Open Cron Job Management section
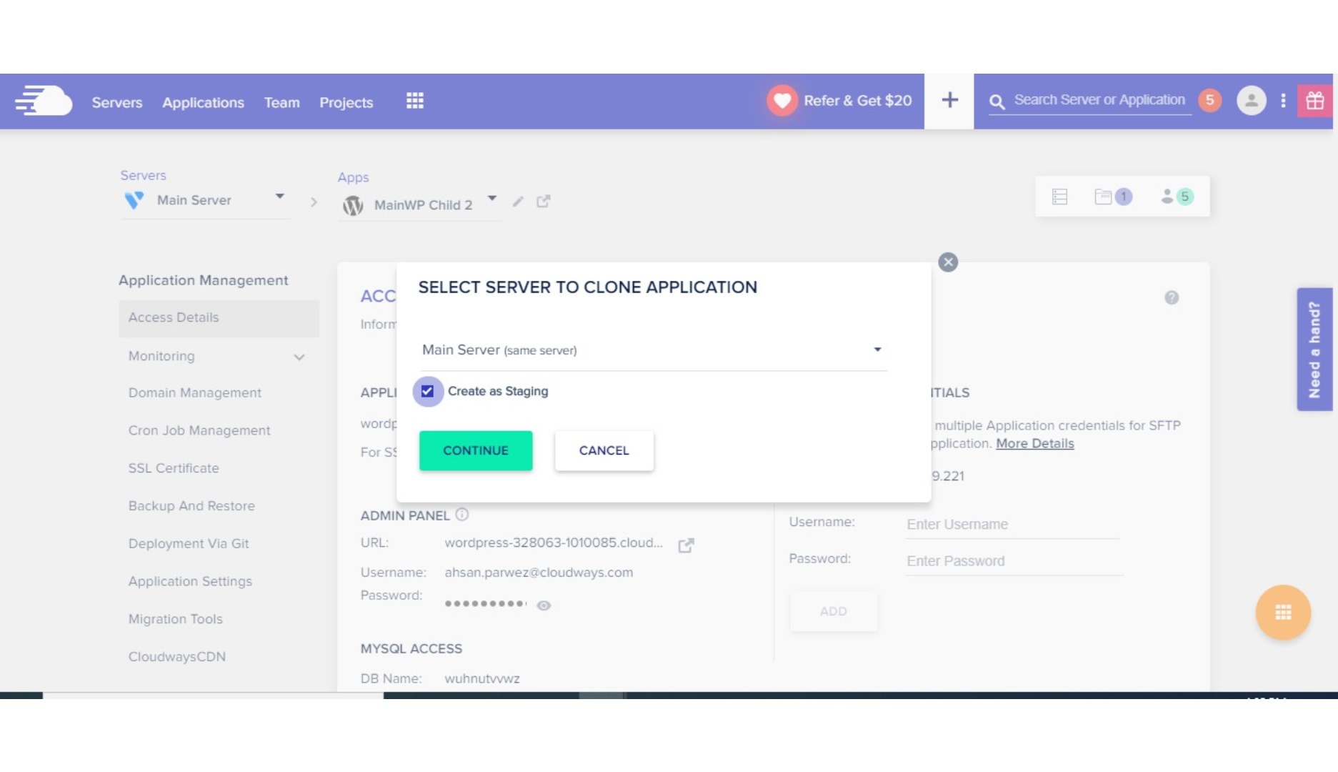 [199, 430]
